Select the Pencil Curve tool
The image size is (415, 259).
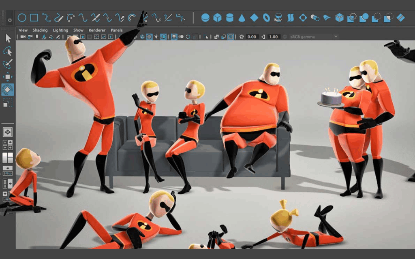(59, 17)
